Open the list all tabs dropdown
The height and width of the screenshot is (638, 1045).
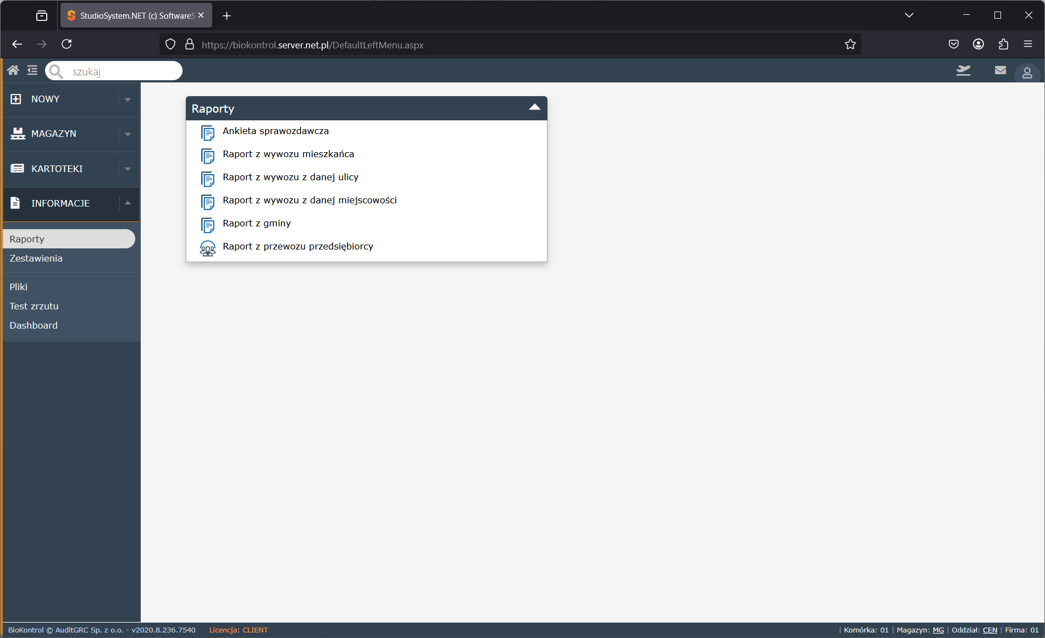point(909,15)
